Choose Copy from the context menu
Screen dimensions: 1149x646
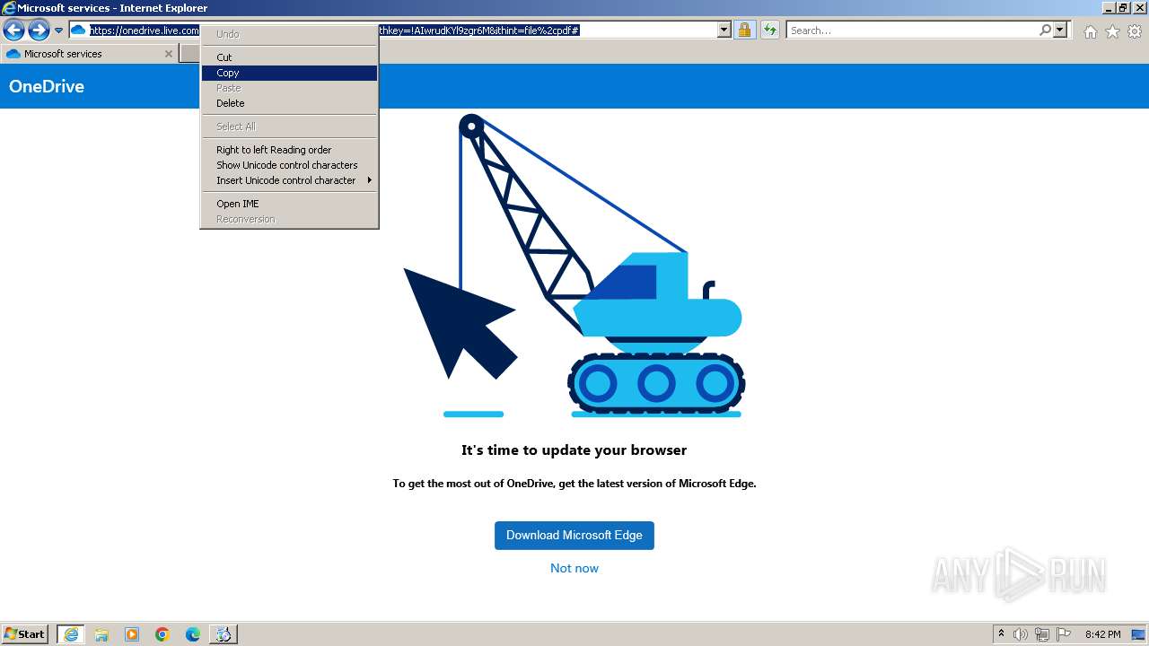click(289, 73)
